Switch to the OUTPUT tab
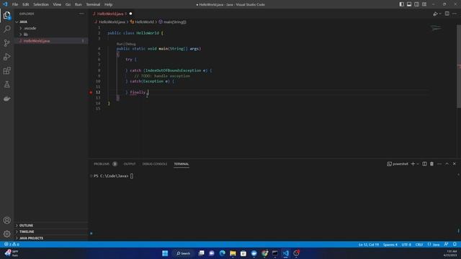 (130, 164)
